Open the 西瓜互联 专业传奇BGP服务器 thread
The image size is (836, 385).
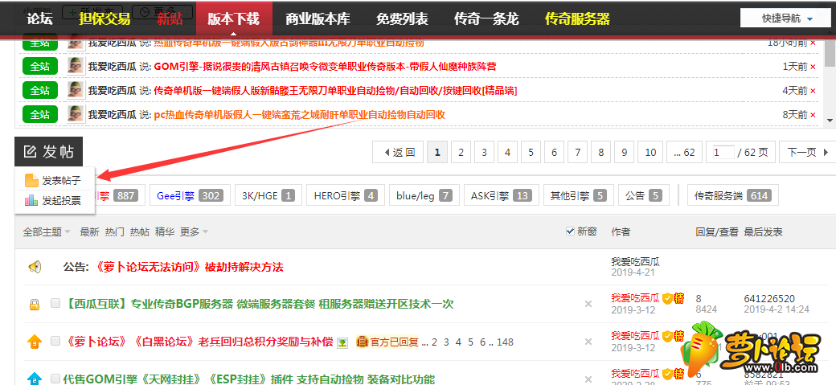pos(259,304)
